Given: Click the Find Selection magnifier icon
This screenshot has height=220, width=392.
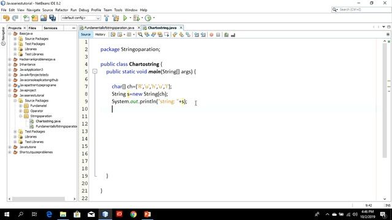Looking at the screenshot, I should point(140,35).
